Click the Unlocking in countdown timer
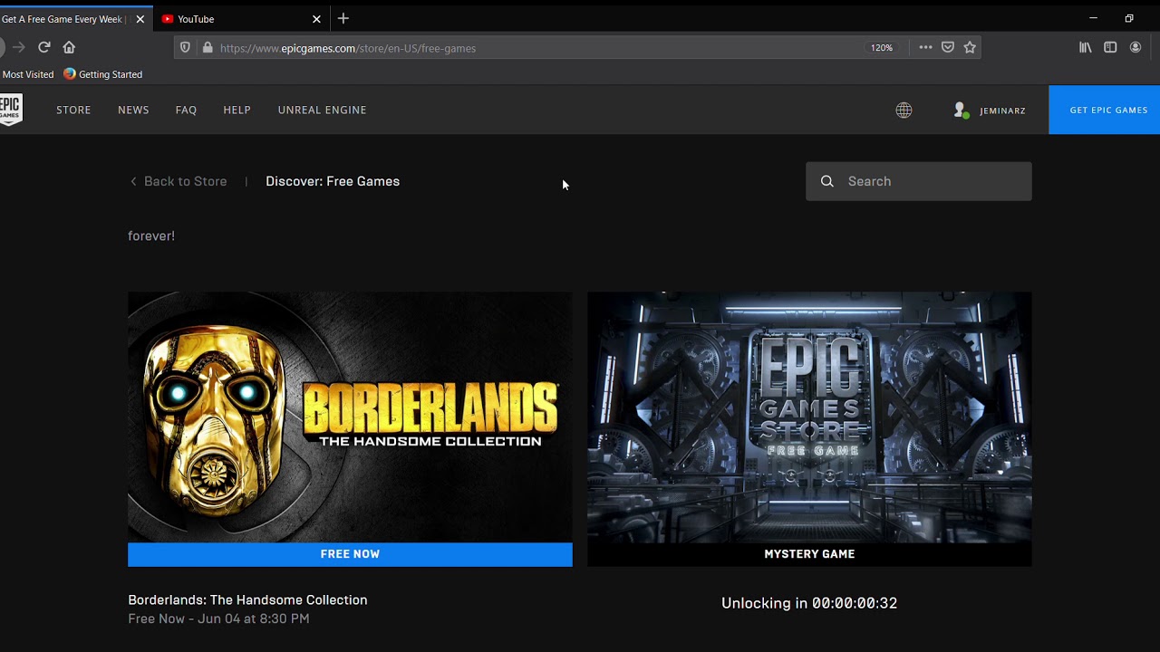The image size is (1160, 652). pos(809,603)
